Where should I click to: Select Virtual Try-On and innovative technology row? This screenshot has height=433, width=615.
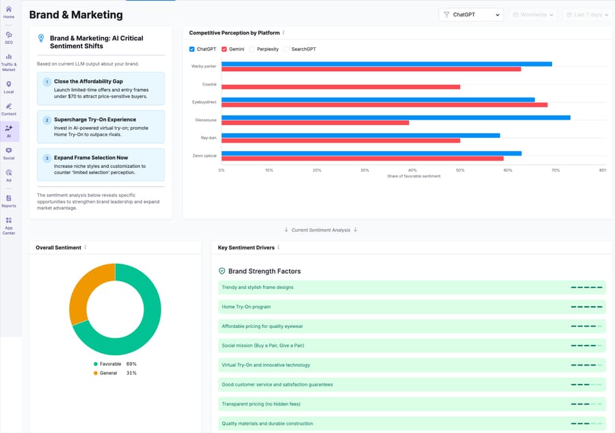(412, 365)
